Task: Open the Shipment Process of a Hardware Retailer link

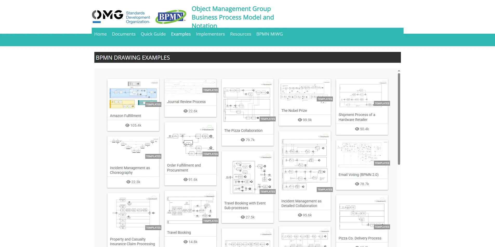Action: [357, 117]
